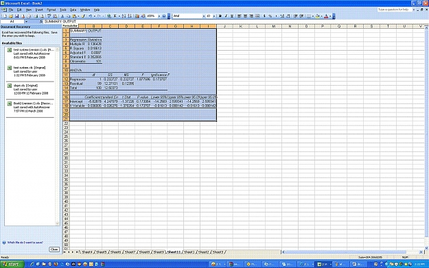Click the Windows Start button

(12, 264)
